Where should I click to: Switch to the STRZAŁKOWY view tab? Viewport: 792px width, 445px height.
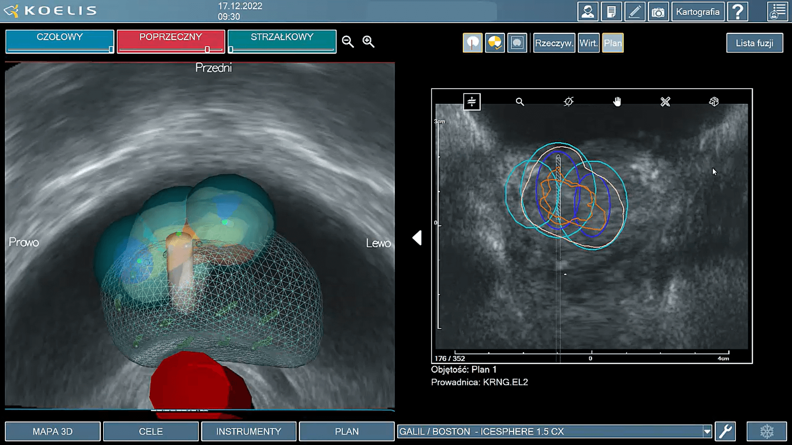tap(282, 37)
